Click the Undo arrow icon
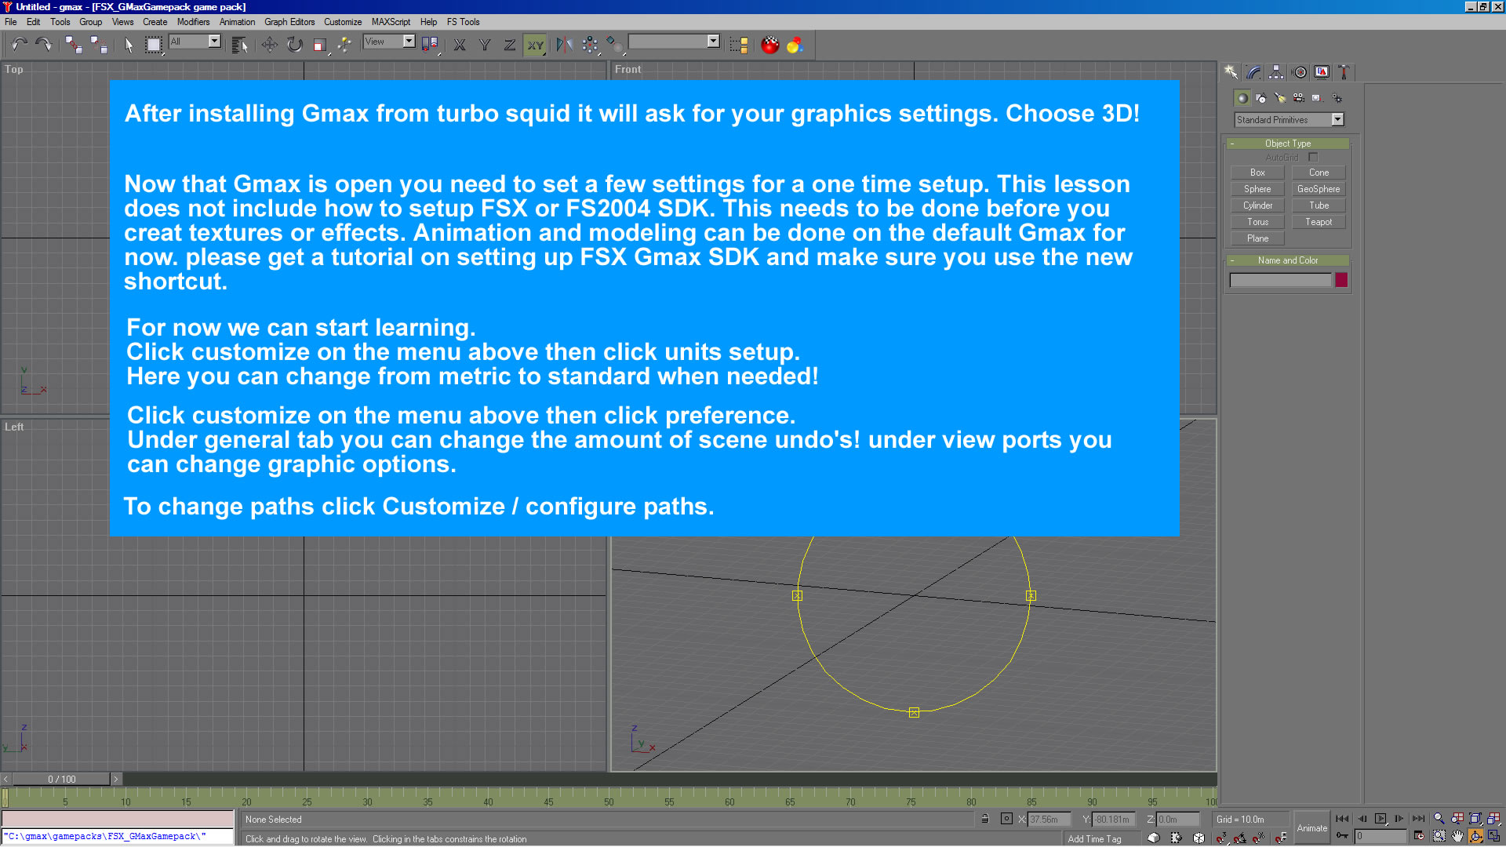The width and height of the screenshot is (1506, 847). point(19,45)
